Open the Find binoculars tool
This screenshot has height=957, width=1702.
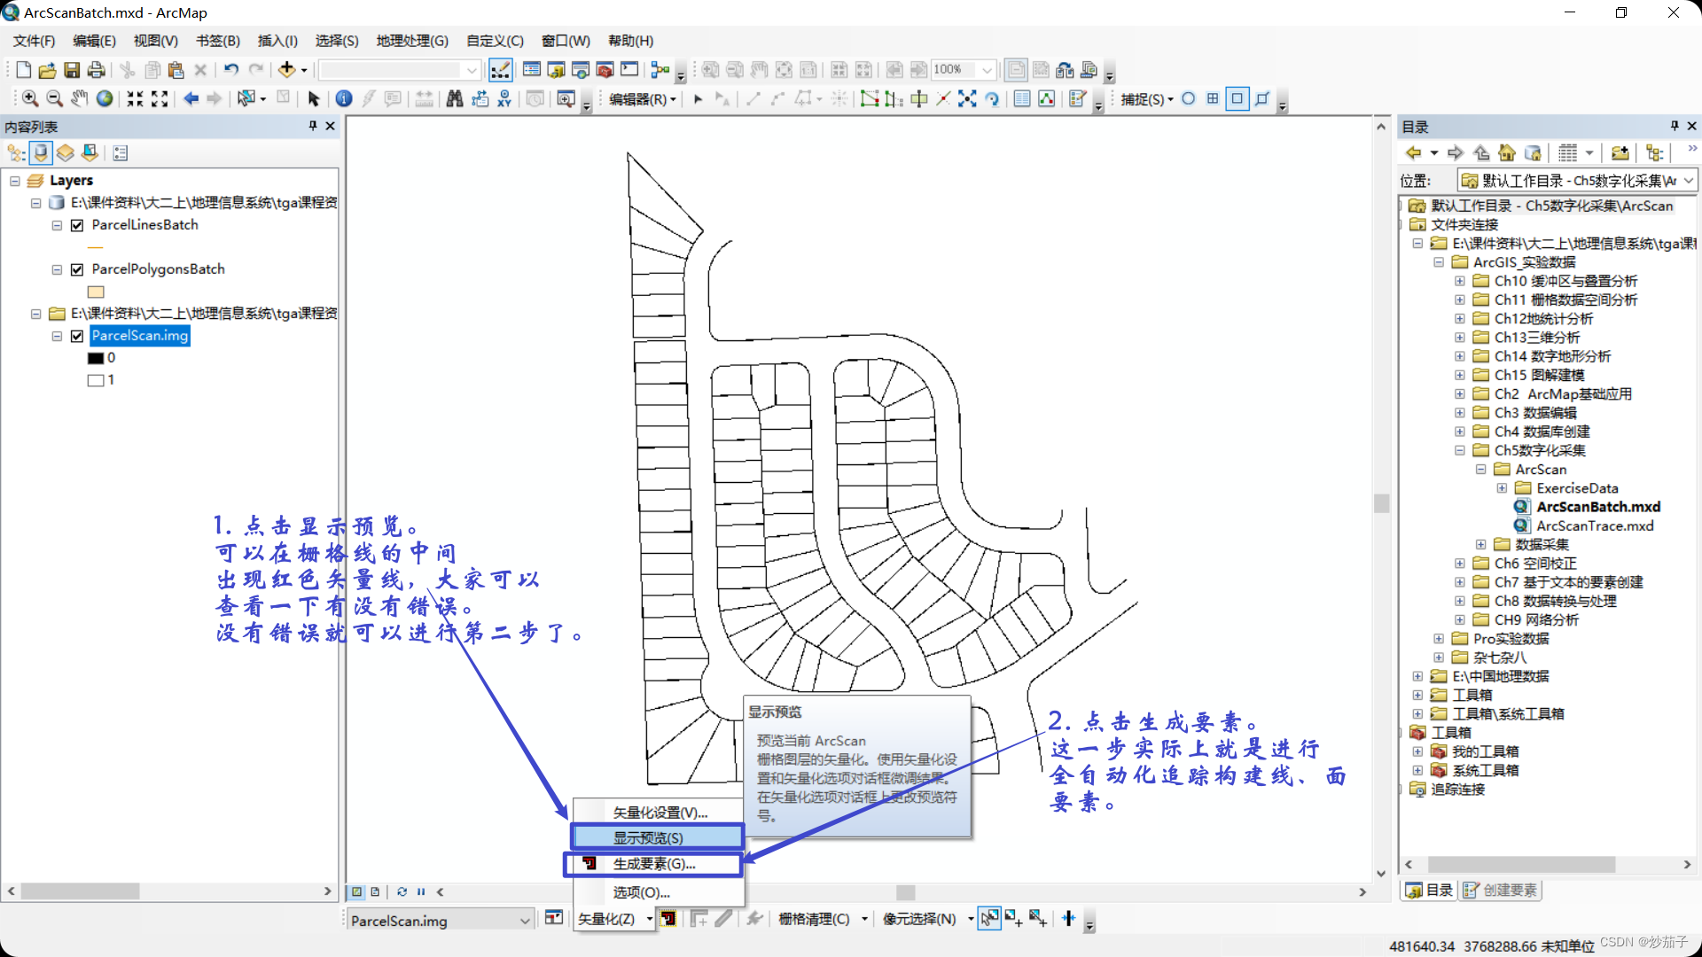[x=455, y=98]
